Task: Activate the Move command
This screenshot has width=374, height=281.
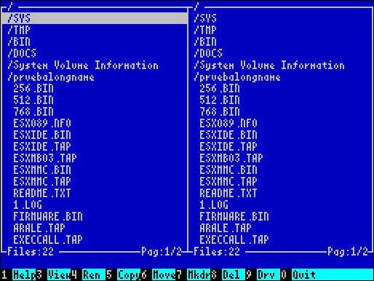Action: click(164, 274)
